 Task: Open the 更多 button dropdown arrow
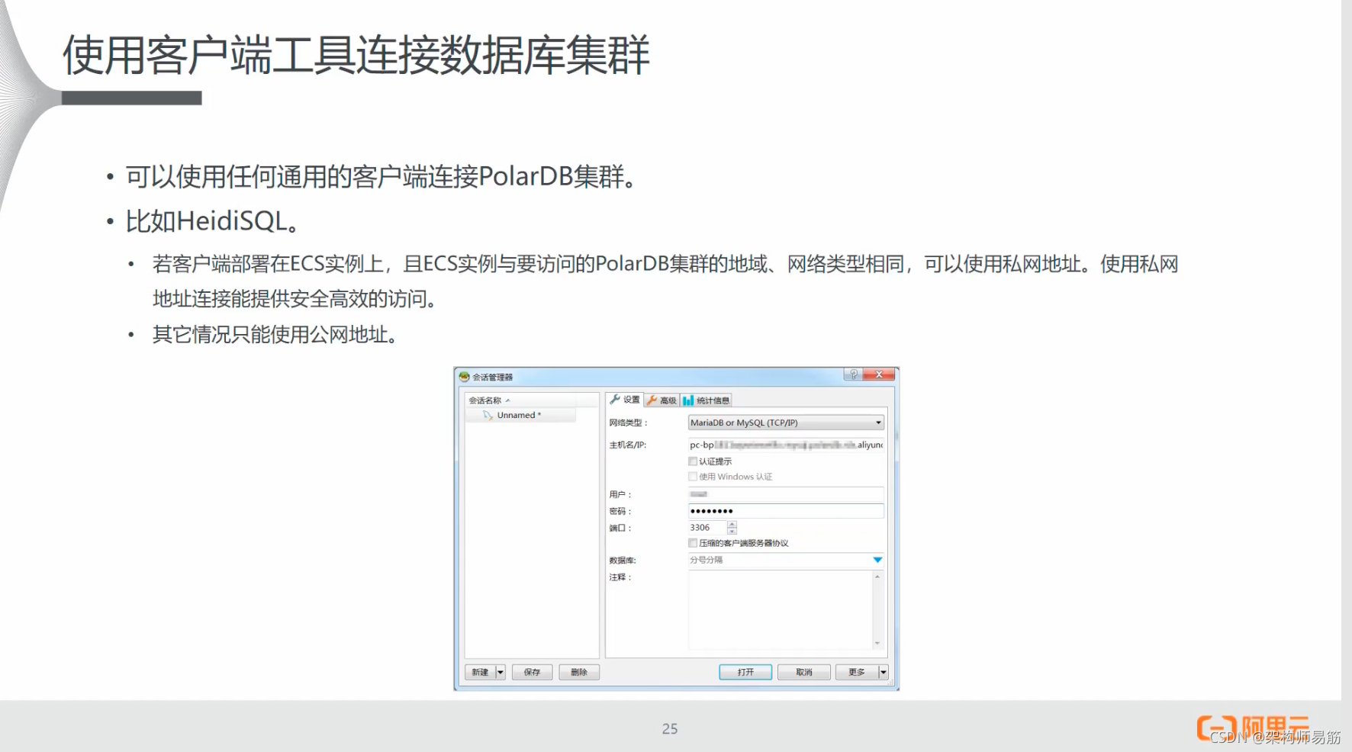[884, 672]
